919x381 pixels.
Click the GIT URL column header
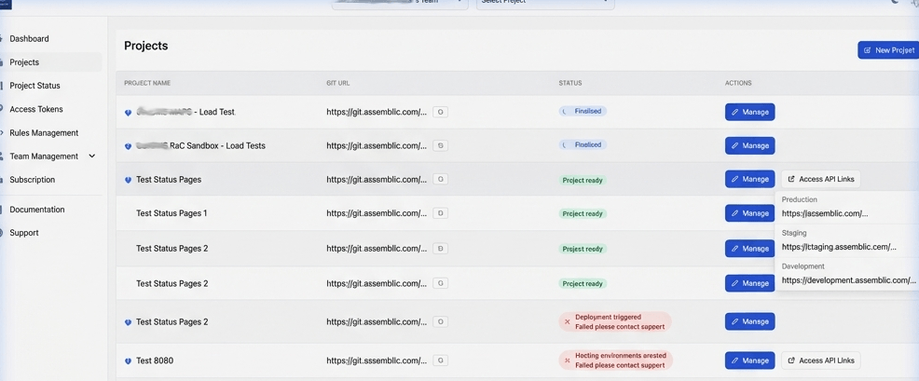click(338, 83)
